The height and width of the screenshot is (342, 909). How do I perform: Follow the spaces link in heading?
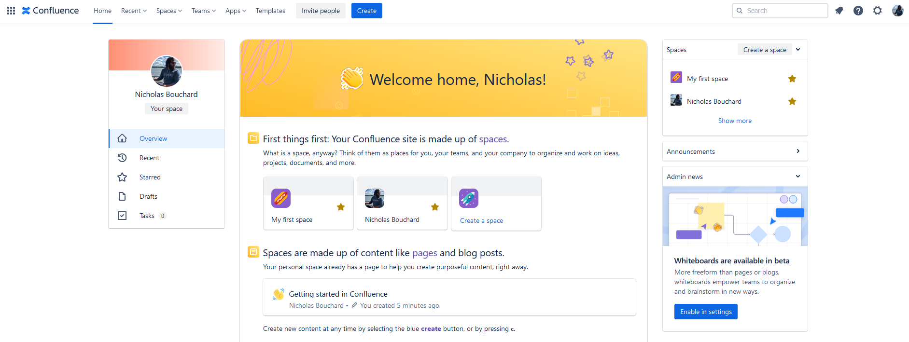(493, 139)
